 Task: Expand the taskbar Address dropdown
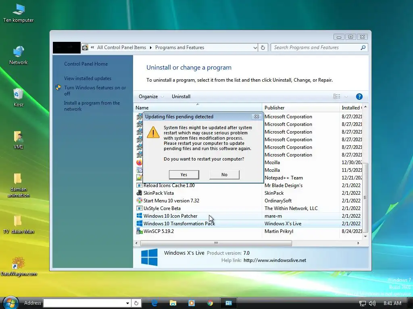[x=127, y=303]
